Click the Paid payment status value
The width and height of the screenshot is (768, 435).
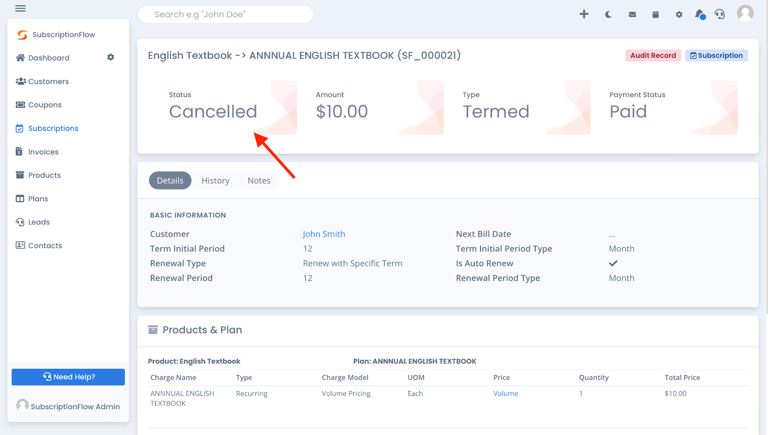coord(628,112)
